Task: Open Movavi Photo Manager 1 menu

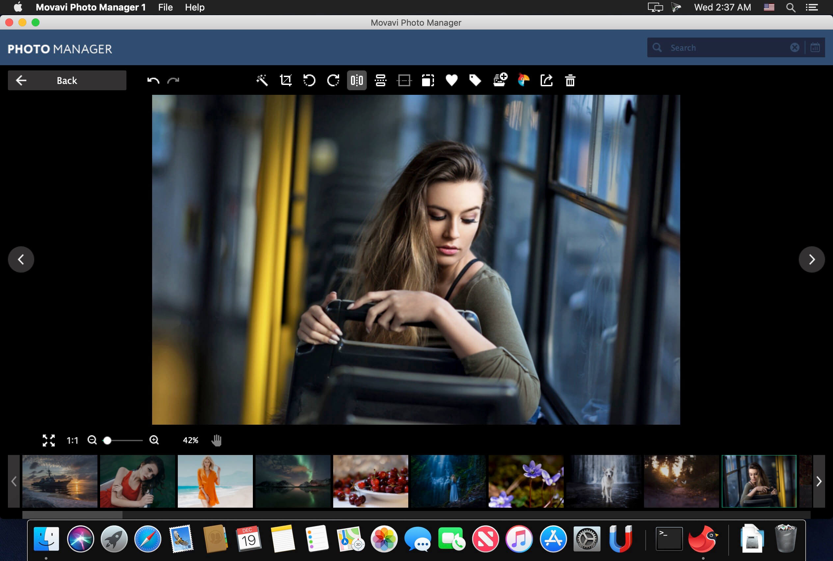Action: click(x=91, y=7)
